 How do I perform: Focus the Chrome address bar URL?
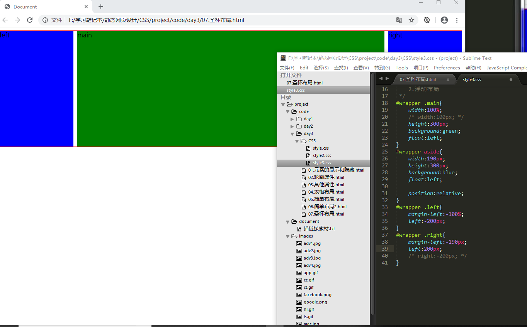(156, 20)
